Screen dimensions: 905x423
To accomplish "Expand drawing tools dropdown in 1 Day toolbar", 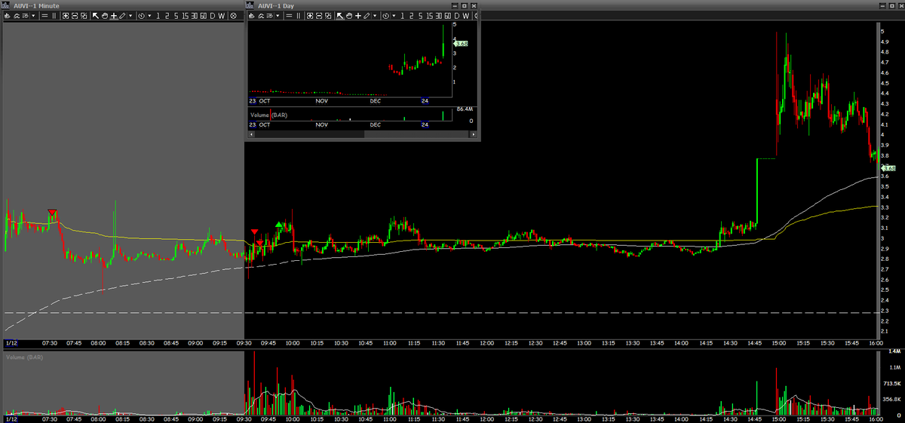I will [375, 16].
